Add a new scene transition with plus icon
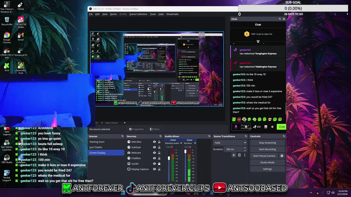The image size is (351, 197). 234,155
